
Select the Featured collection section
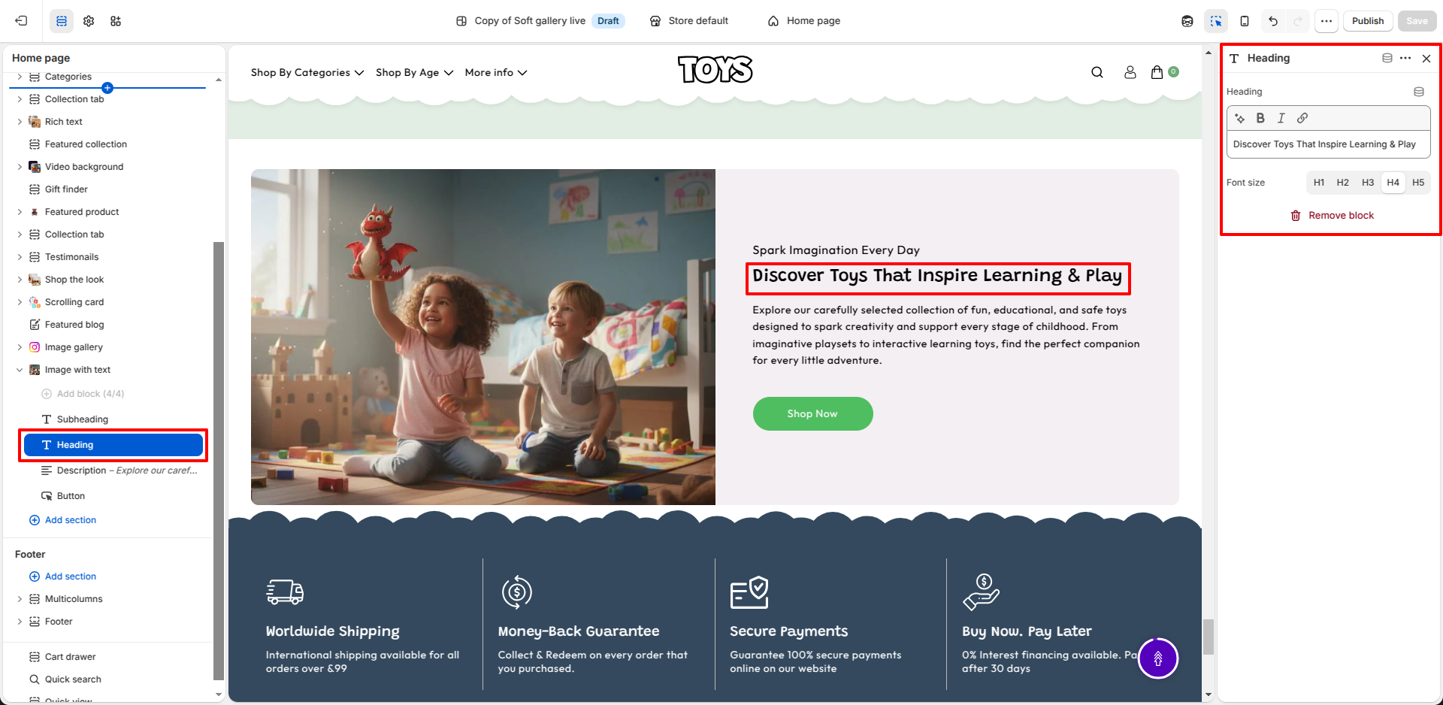(x=86, y=144)
